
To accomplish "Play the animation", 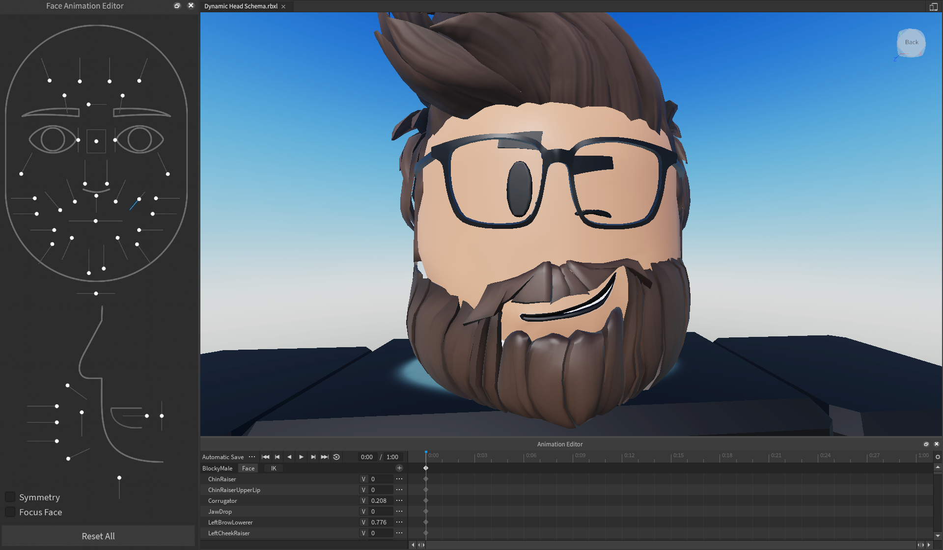I will pos(301,457).
